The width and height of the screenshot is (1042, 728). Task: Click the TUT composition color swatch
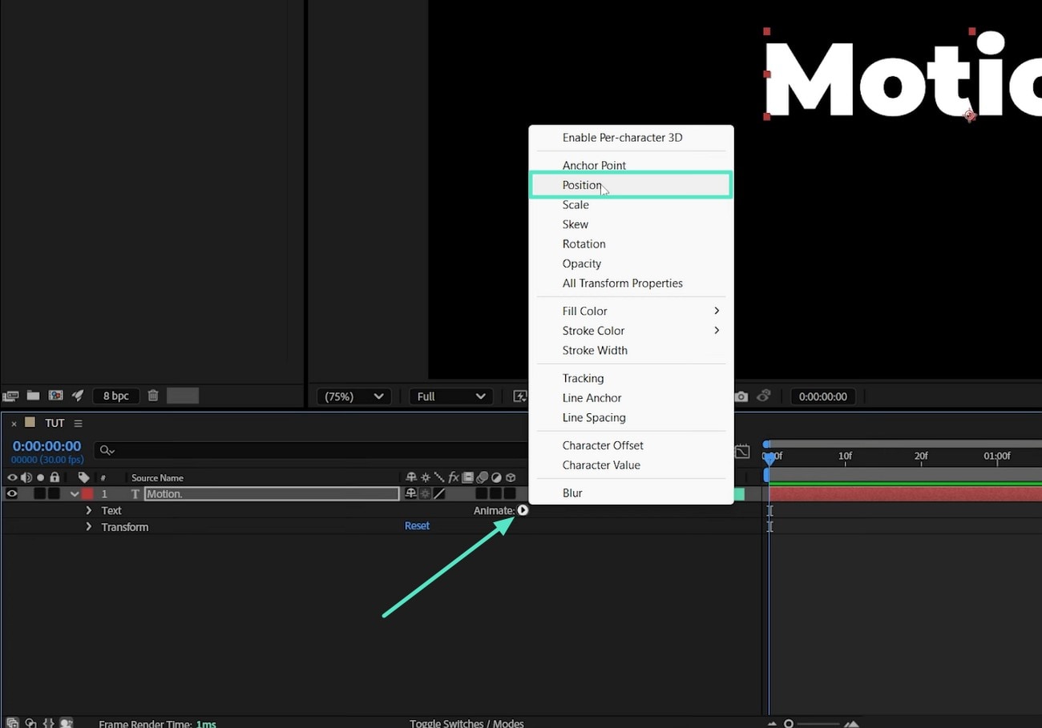[30, 422]
